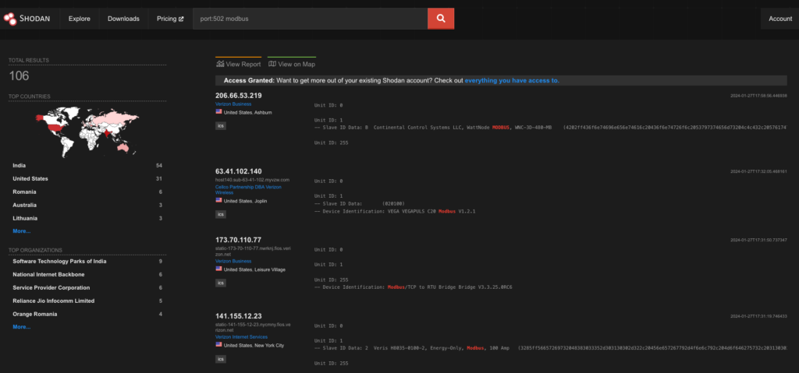
Task: Click the ics tag under 173.70.110.77
Action: tap(221, 283)
